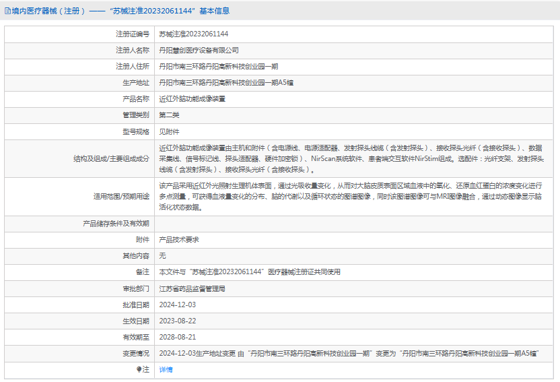Click the 审批部门 row label
Screen dimensions: 560x382
[x=136, y=289]
